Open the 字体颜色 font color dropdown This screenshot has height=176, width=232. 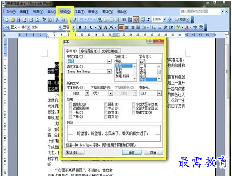[x=87, y=93]
